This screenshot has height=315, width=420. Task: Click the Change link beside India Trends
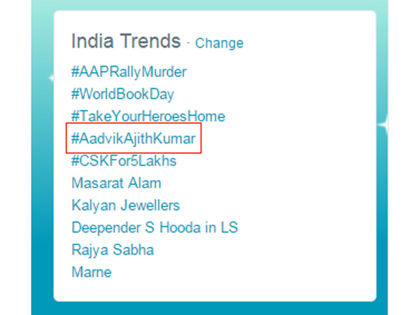pos(219,43)
